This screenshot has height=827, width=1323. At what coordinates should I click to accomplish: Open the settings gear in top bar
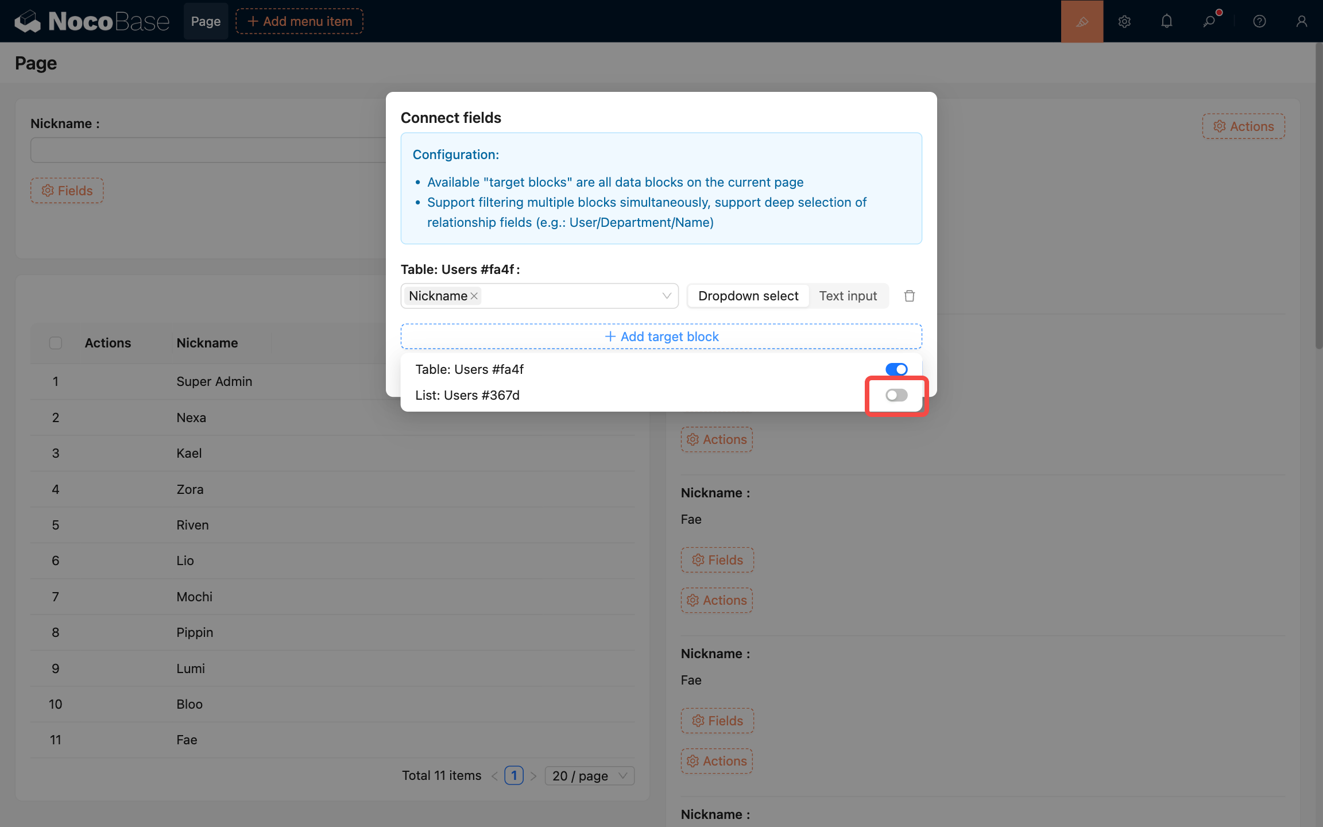(1124, 21)
